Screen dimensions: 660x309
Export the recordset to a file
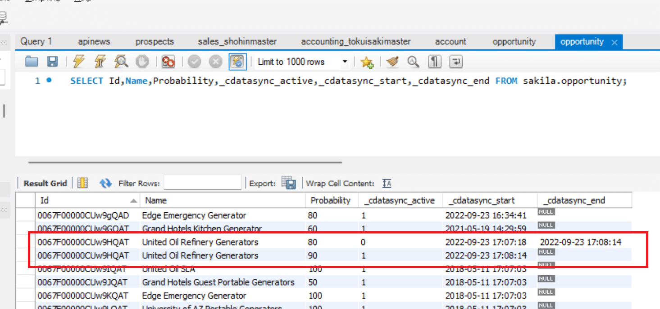[x=288, y=183]
